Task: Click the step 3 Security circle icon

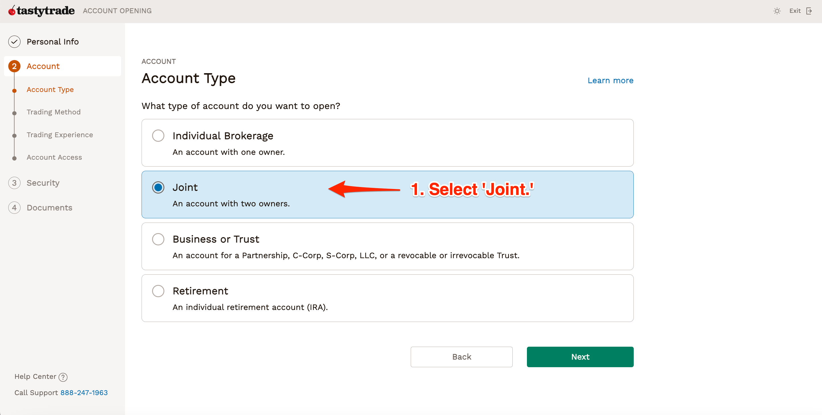Action: pos(14,183)
